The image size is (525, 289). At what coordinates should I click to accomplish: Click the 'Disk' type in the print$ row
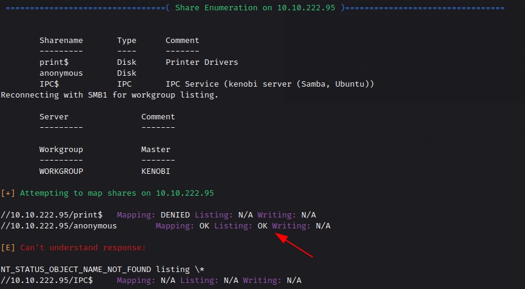point(127,62)
